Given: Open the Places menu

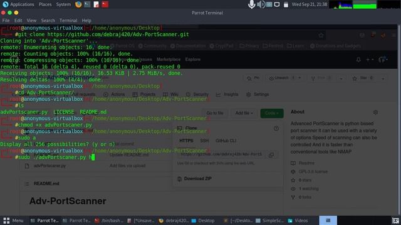Looking at the screenshot, I should tap(45, 4).
